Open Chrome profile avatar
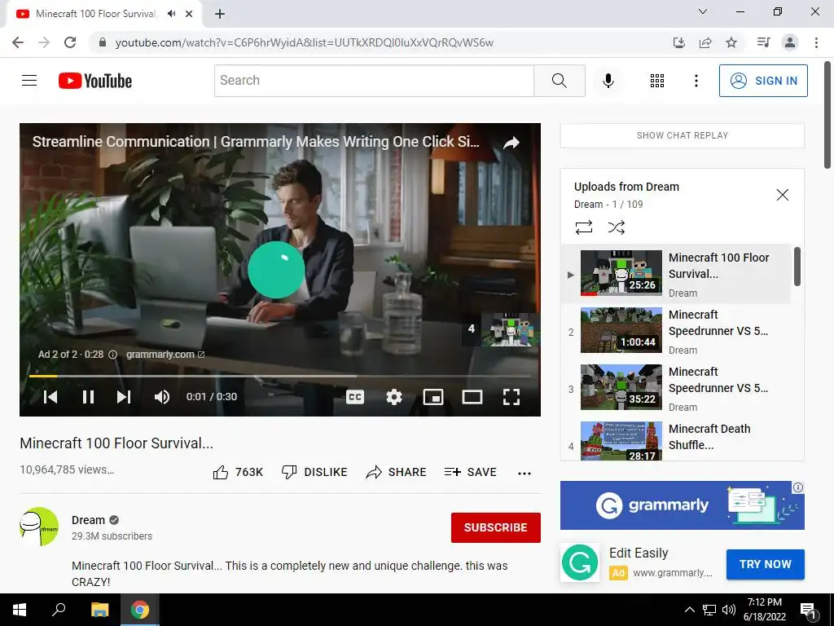This screenshot has height=626, width=834. pos(790,42)
